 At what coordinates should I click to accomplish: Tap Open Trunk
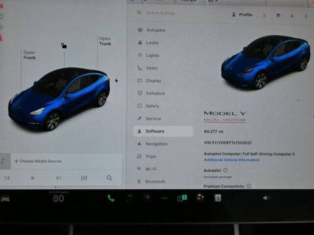coord(105,41)
